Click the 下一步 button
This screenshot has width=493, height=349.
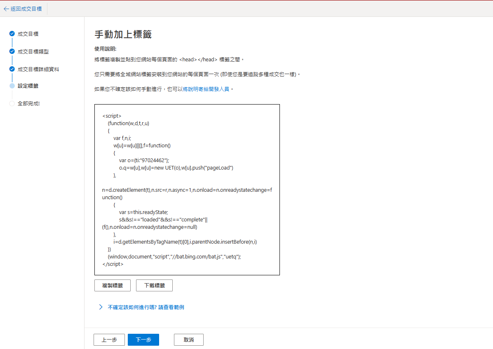143,340
